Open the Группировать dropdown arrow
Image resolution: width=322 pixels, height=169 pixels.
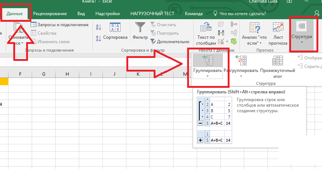(x=207, y=76)
